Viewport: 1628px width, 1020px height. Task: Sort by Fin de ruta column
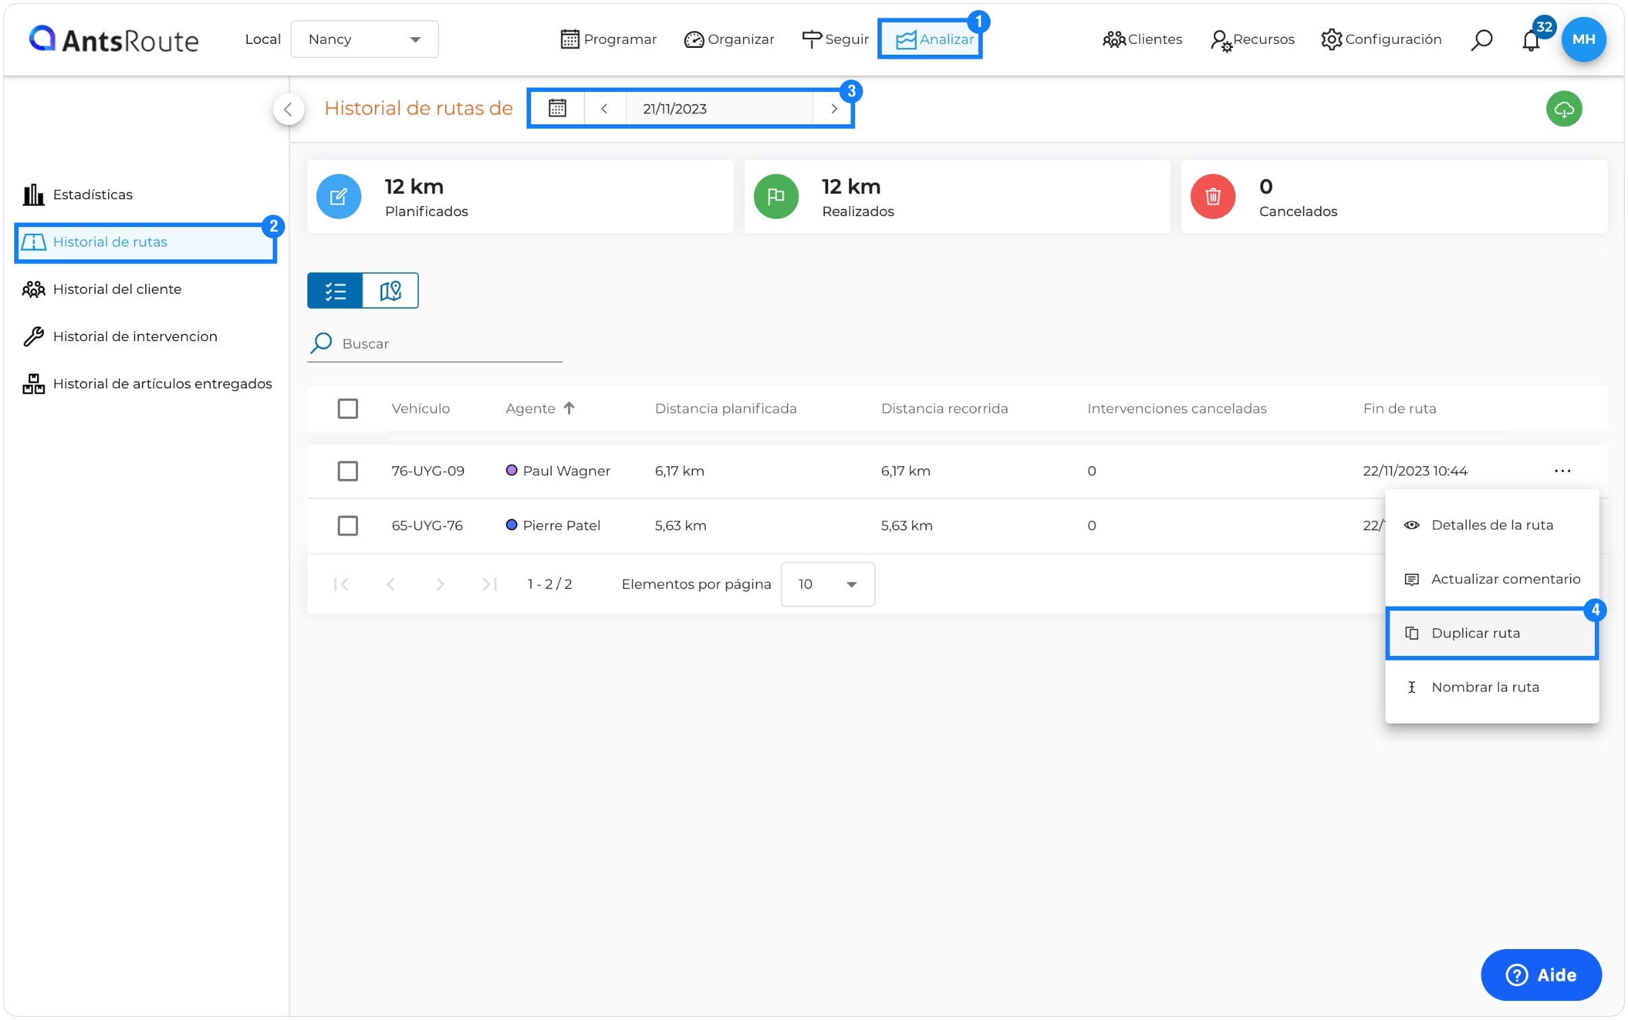[x=1399, y=409]
